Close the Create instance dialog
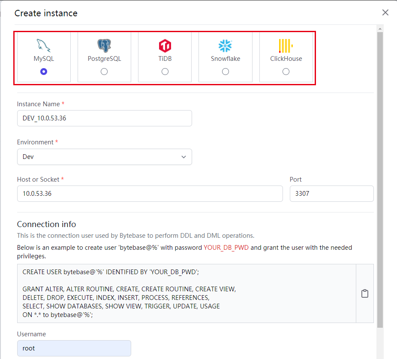This screenshot has height=359, width=397. (385, 12)
